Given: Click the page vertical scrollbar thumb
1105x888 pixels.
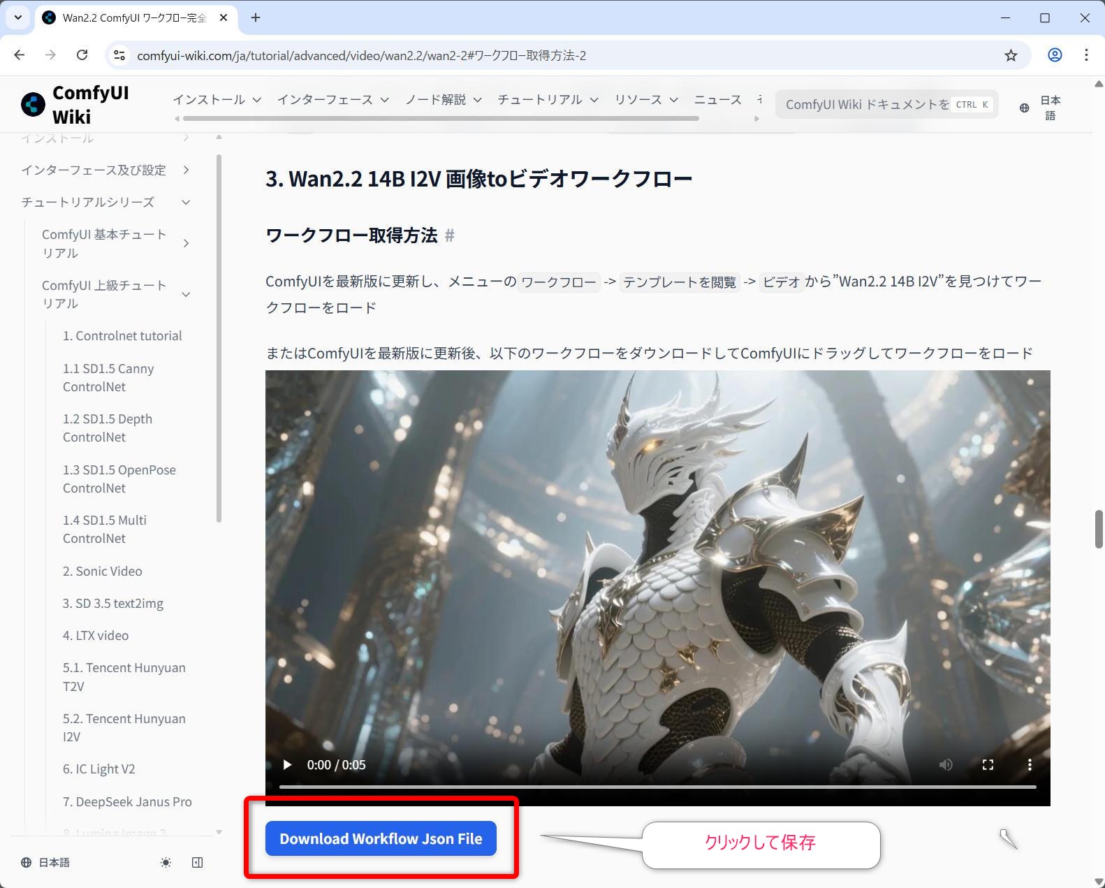Looking at the screenshot, I should [1098, 529].
